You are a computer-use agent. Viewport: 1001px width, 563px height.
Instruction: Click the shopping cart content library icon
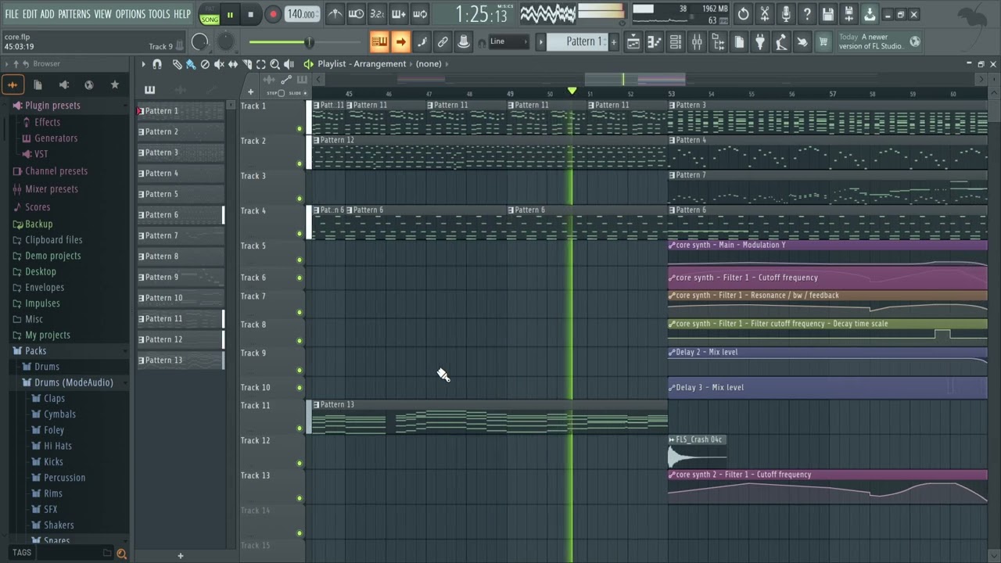point(823,41)
